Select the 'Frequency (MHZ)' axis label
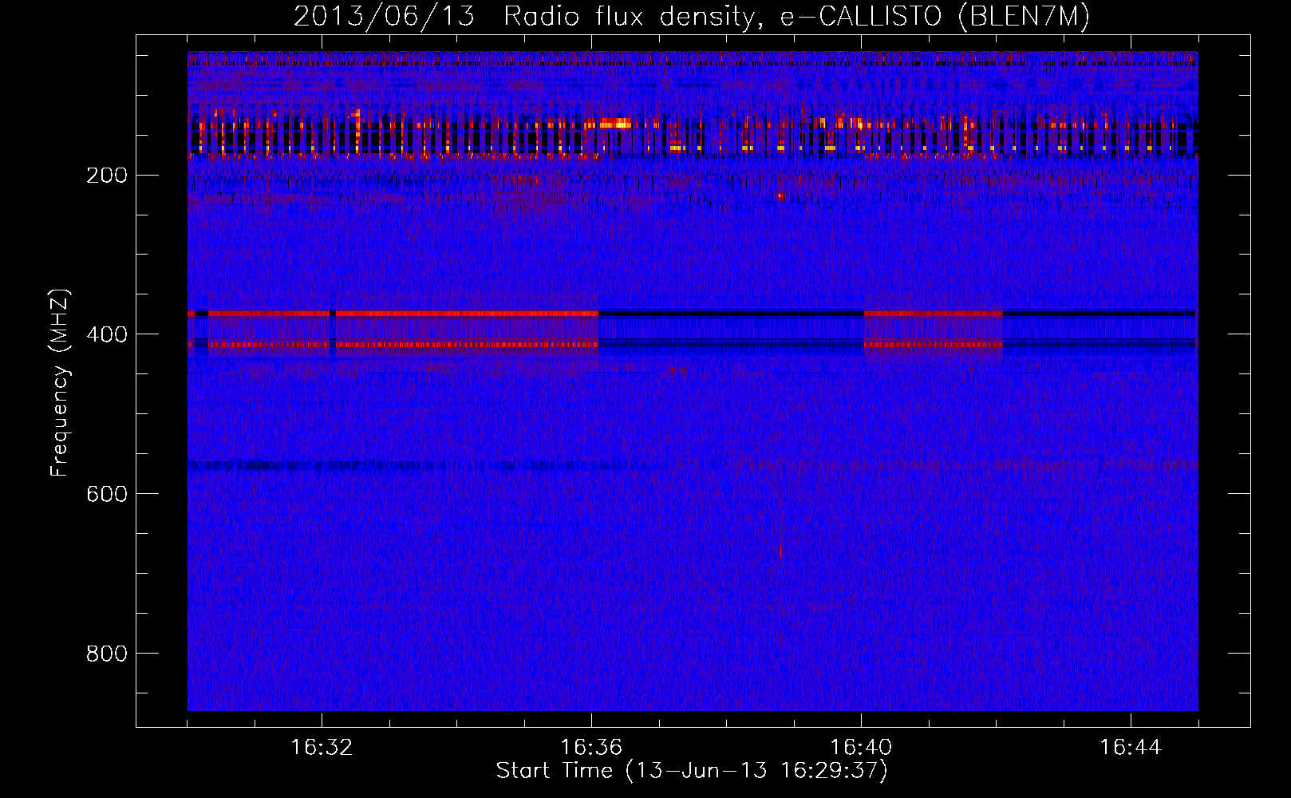The height and width of the screenshot is (798, 1291). (60, 383)
